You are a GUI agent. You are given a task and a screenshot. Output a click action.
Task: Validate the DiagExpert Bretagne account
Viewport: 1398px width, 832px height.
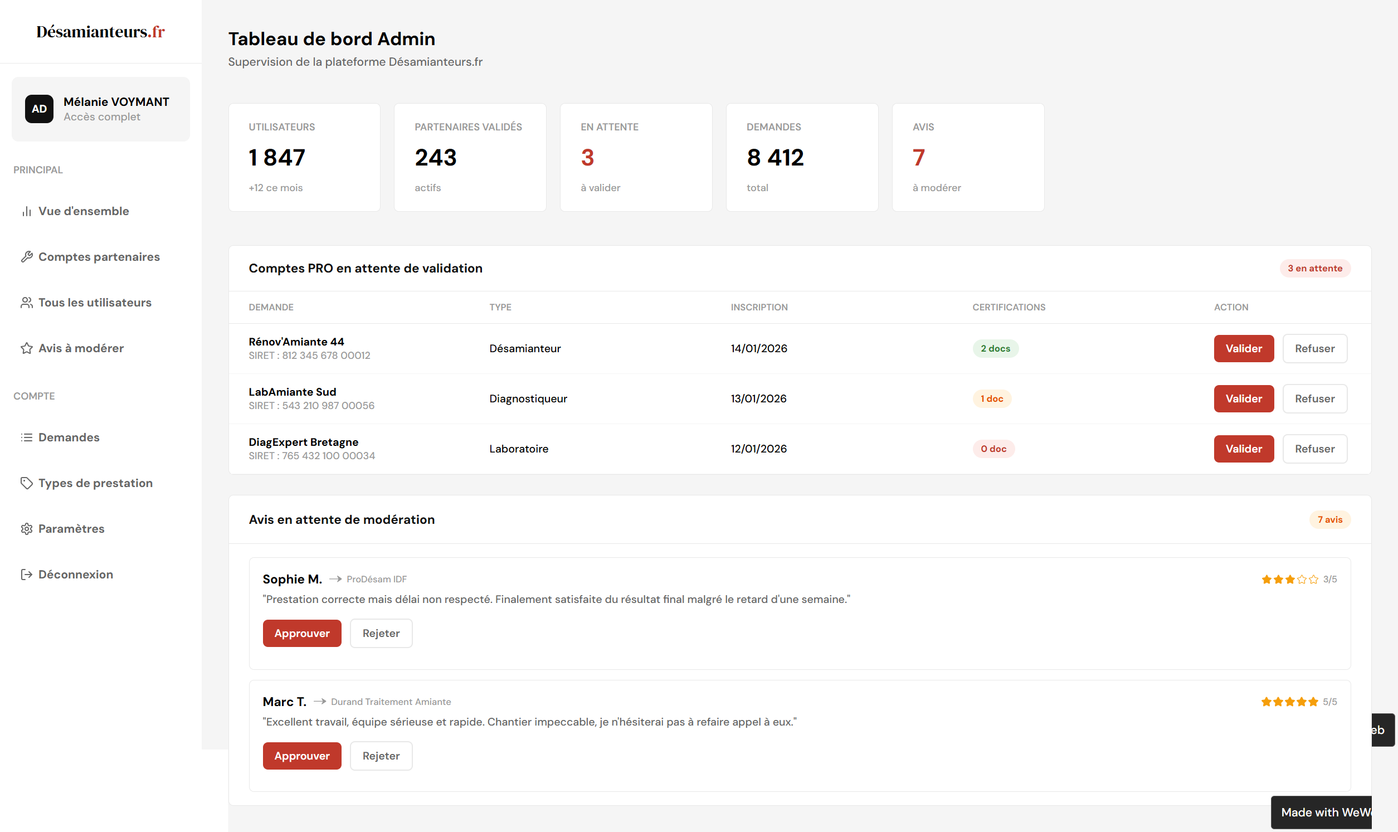click(1244, 449)
